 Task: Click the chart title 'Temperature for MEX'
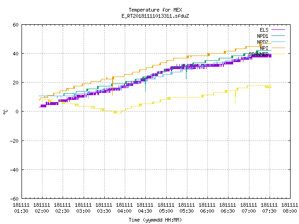[155, 10]
